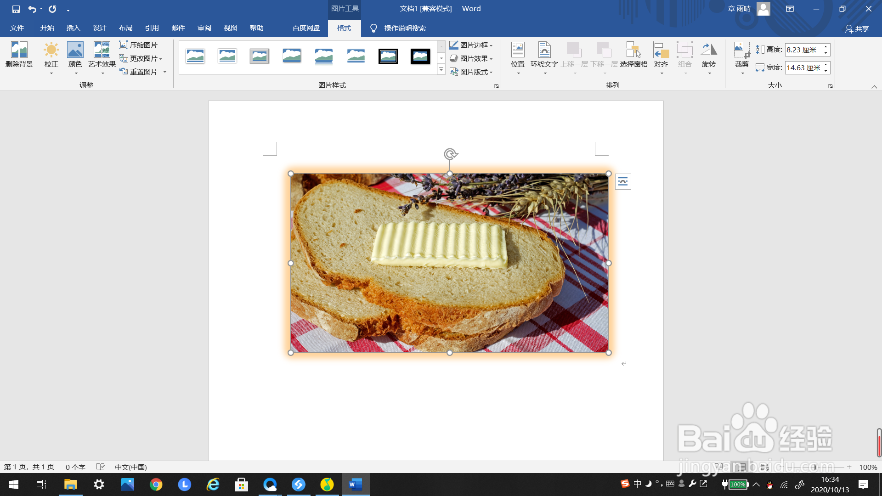Click the word count '0 个字' in status bar
Image resolution: width=882 pixels, height=496 pixels.
75,467
